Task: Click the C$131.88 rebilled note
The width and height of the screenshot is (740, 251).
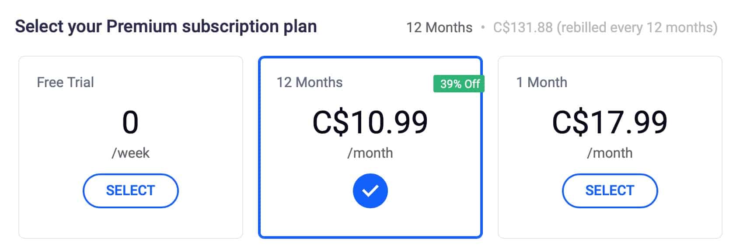Action: coord(605,27)
